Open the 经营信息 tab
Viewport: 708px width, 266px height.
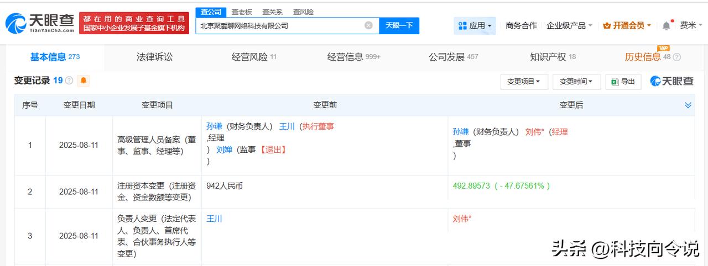pyautogui.click(x=354, y=57)
